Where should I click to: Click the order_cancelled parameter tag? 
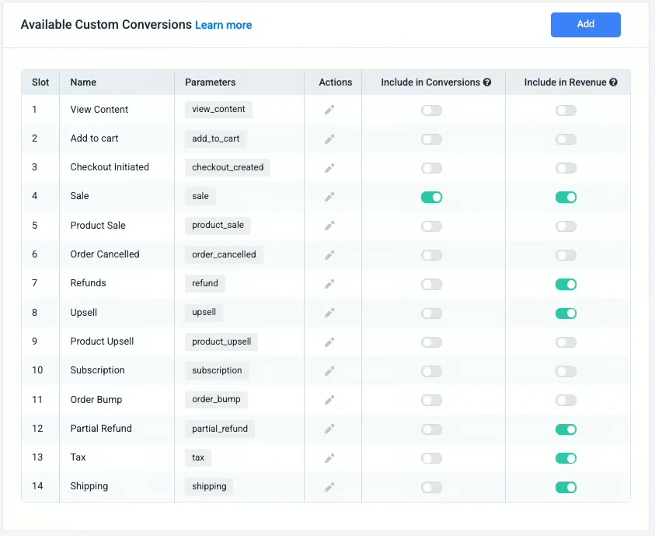point(224,254)
